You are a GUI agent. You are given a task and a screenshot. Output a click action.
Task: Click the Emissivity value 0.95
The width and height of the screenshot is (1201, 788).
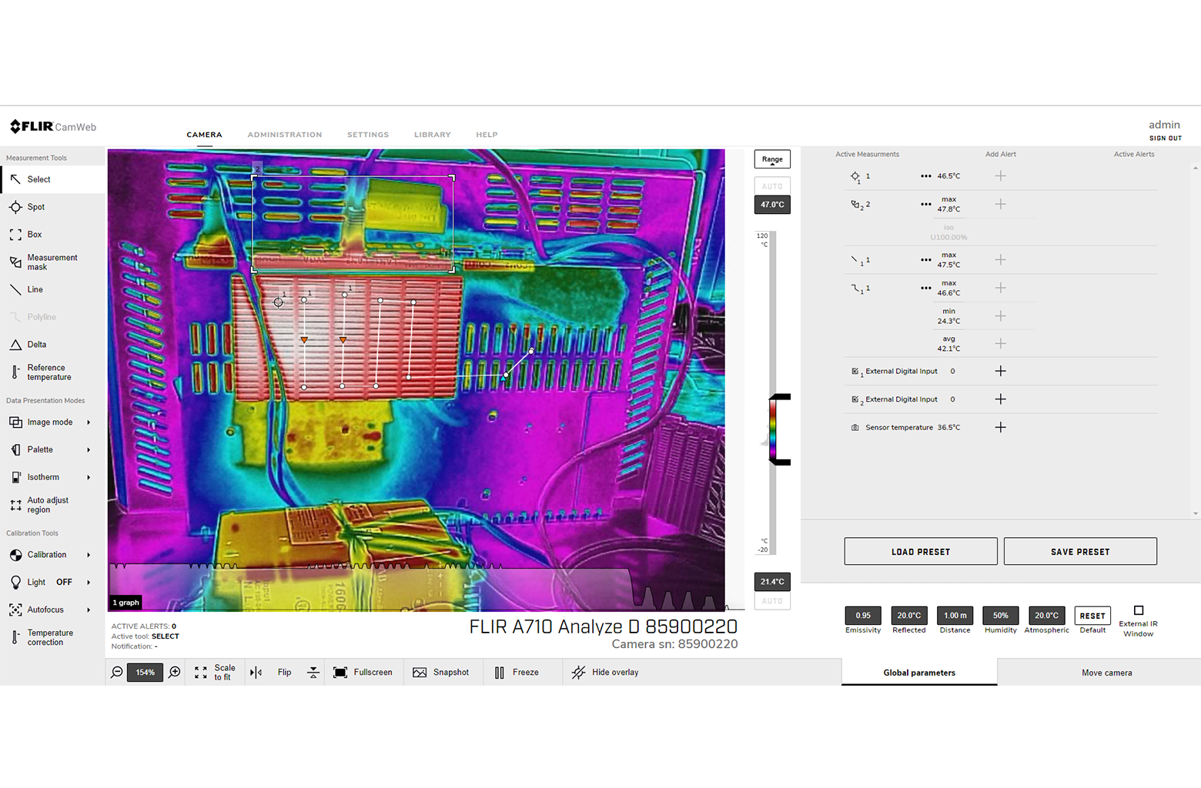point(863,616)
